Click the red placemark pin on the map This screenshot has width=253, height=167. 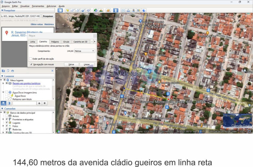(172, 97)
